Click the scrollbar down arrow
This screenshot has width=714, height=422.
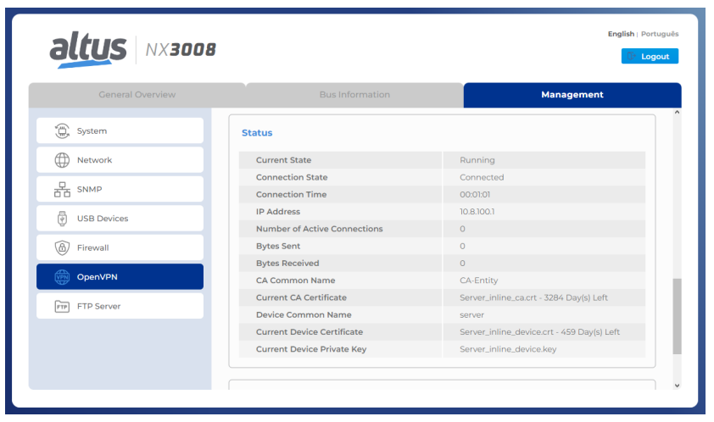click(677, 385)
